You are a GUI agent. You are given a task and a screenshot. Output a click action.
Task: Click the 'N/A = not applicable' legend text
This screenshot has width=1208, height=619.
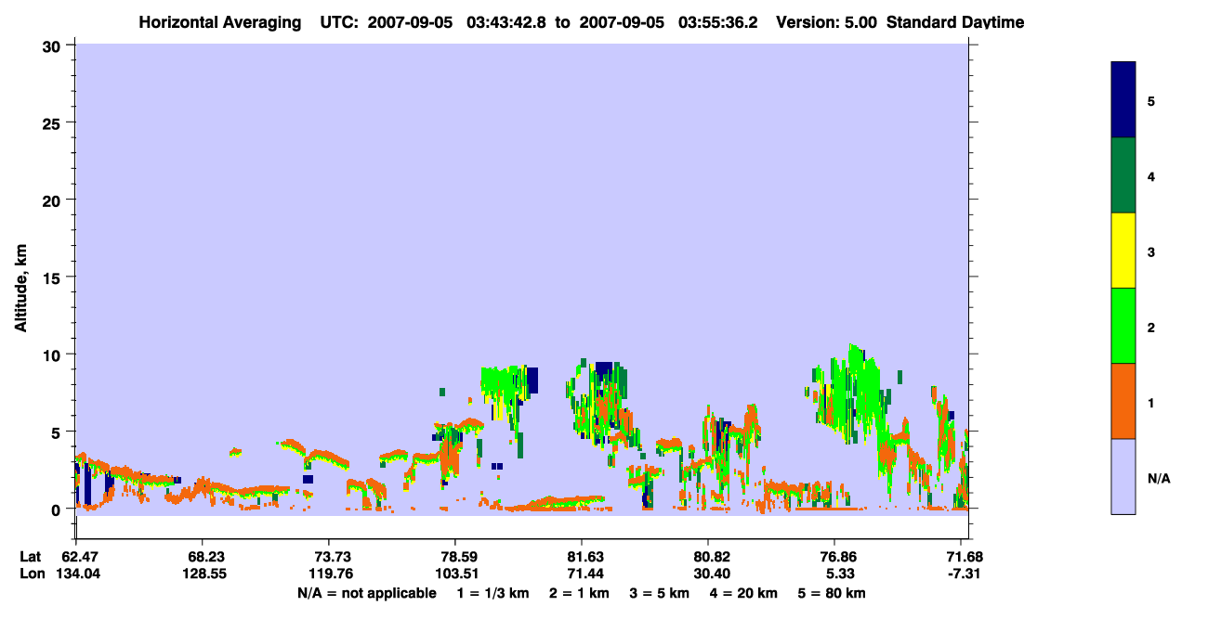366,593
